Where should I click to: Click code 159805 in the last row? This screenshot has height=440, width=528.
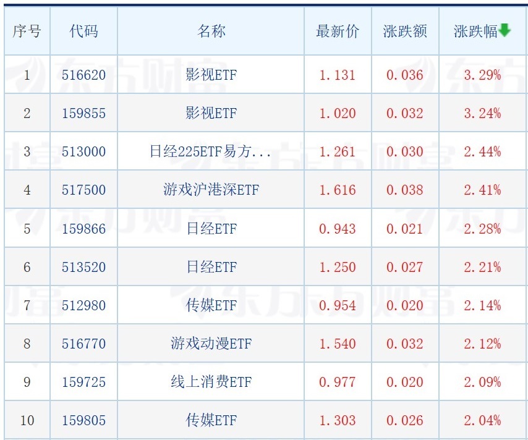[x=83, y=420]
